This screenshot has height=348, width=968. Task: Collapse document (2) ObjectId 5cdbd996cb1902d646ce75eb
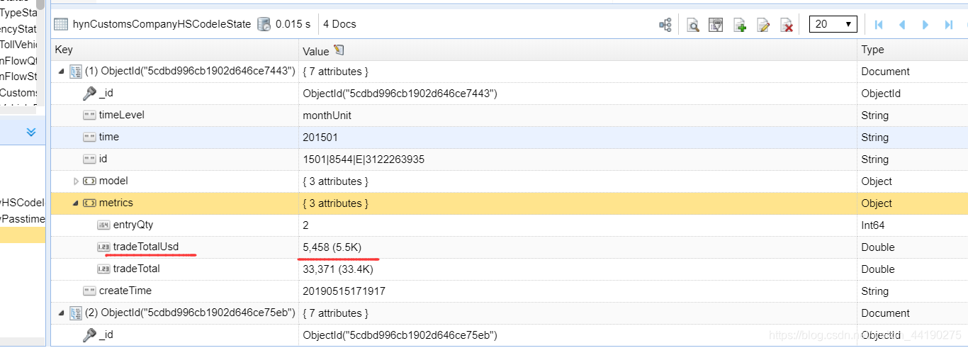point(62,313)
